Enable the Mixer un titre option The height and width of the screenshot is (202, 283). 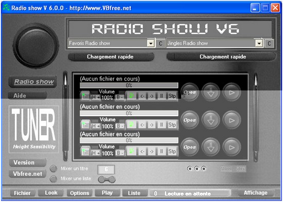[x=53, y=169]
